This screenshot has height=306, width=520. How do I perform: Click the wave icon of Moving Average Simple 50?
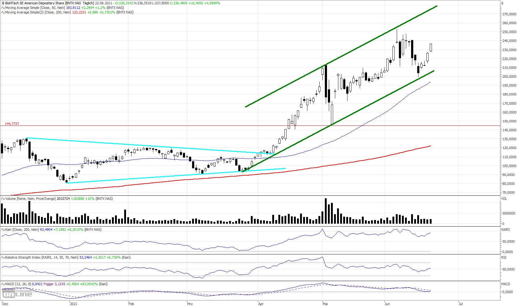3,8
